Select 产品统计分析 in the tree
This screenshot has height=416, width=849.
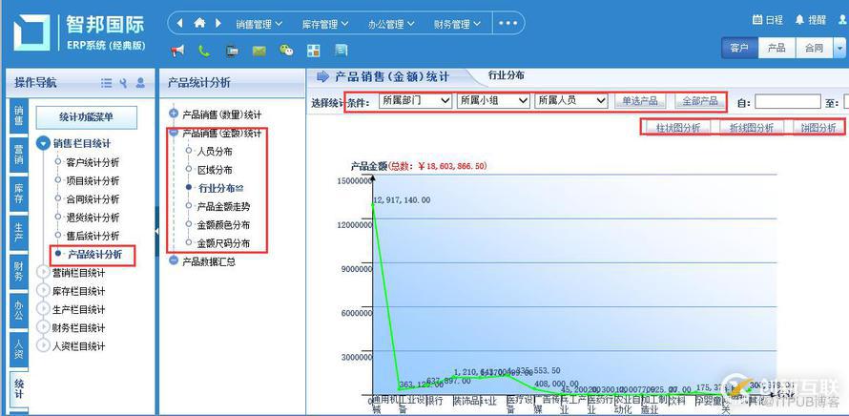click(x=94, y=255)
